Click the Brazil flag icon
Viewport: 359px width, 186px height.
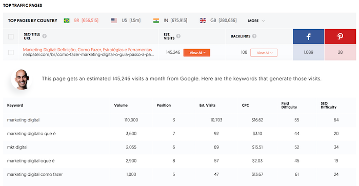pyautogui.click(x=67, y=20)
